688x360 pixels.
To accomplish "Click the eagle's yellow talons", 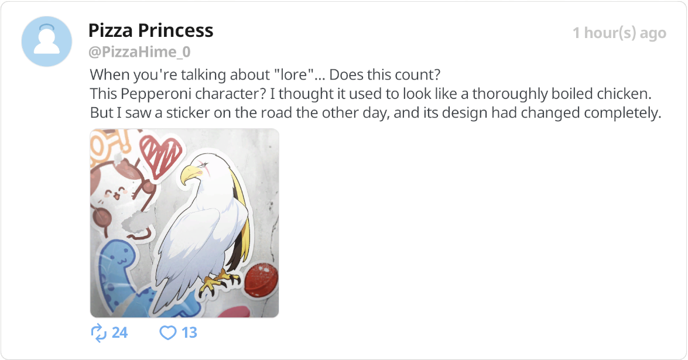I will [x=218, y=282].
